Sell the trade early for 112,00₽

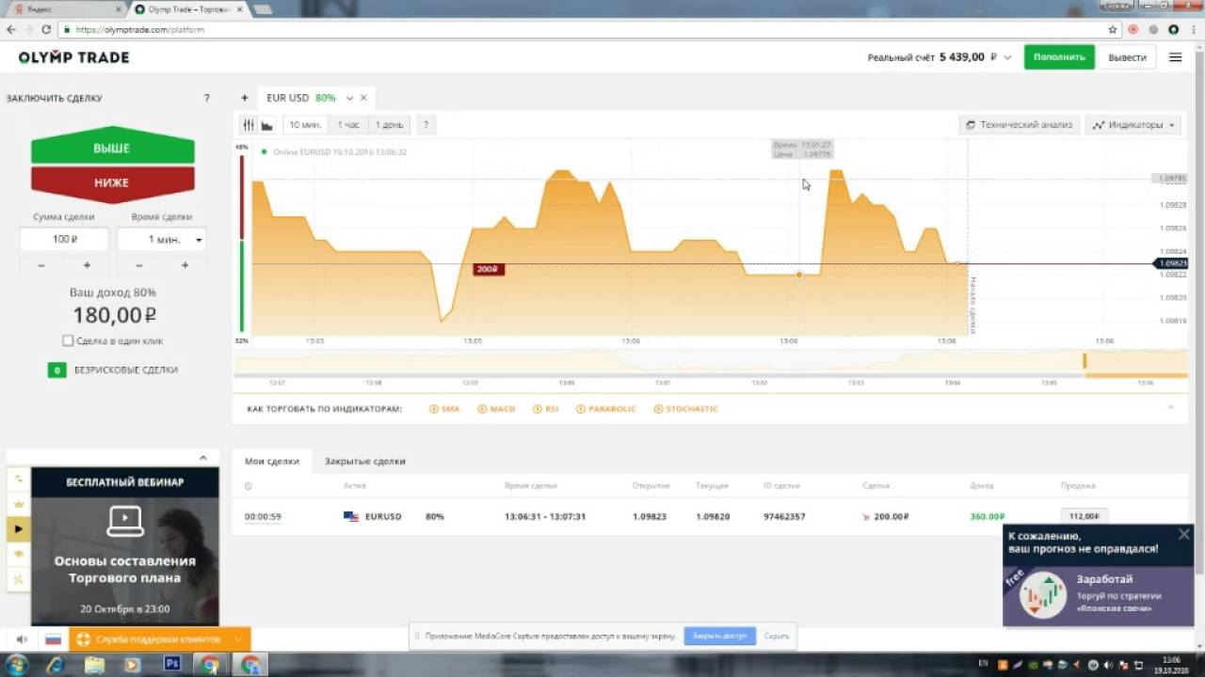point(1084,516)
